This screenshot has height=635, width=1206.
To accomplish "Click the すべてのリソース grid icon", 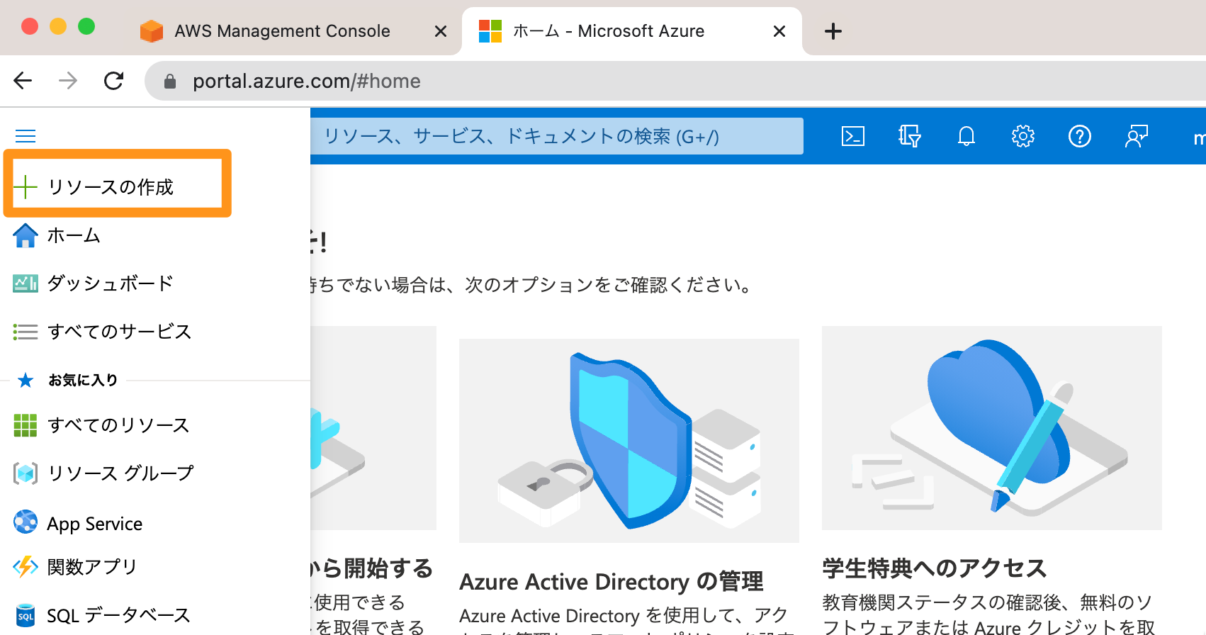I will pos(26,425).
